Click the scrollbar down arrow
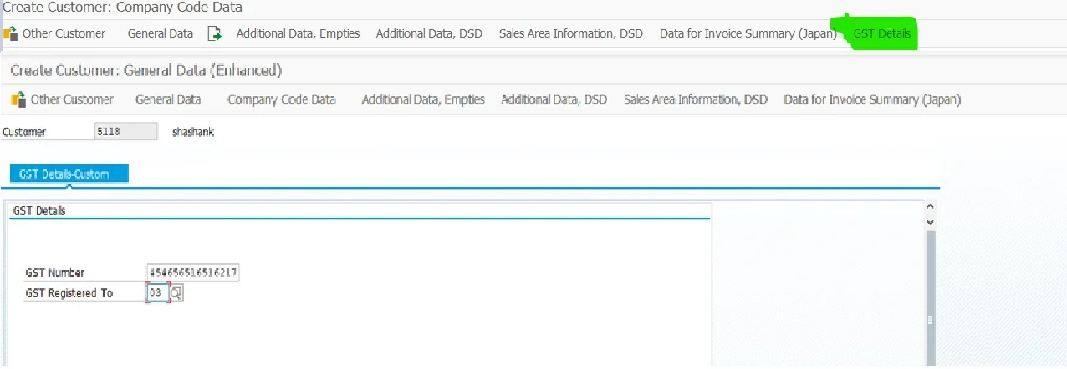 [x=930, y=222]
